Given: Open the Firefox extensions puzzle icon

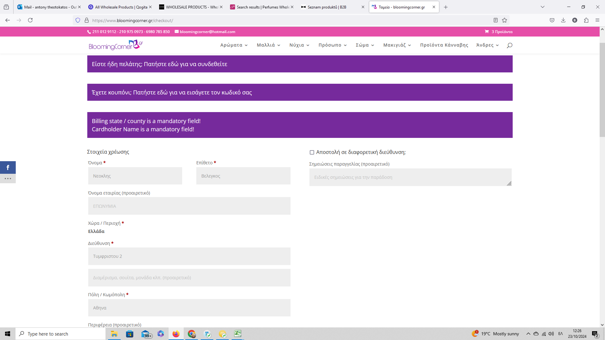Looking at the screenshot, I should (x=586, y=20).
